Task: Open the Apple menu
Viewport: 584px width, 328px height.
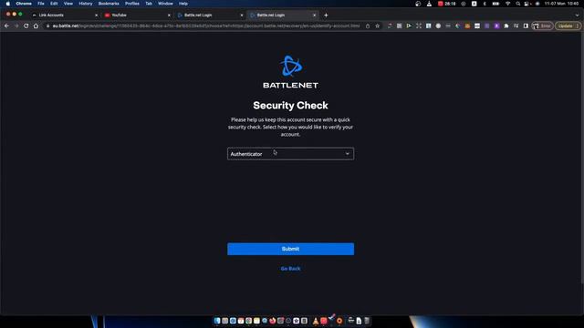Action: pos(8,4)
